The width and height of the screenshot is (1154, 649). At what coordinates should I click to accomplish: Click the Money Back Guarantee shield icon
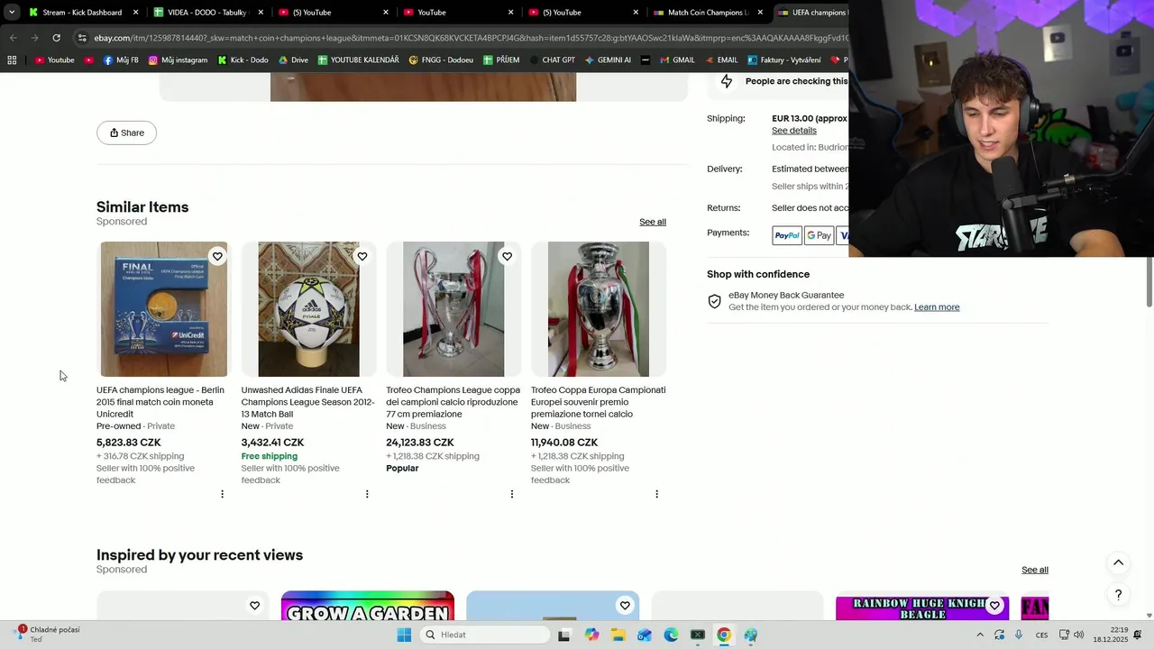click(x=714, y=302)
